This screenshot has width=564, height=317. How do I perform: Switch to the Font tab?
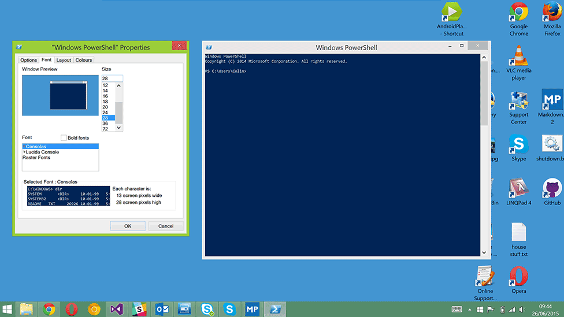coord(46,59)
